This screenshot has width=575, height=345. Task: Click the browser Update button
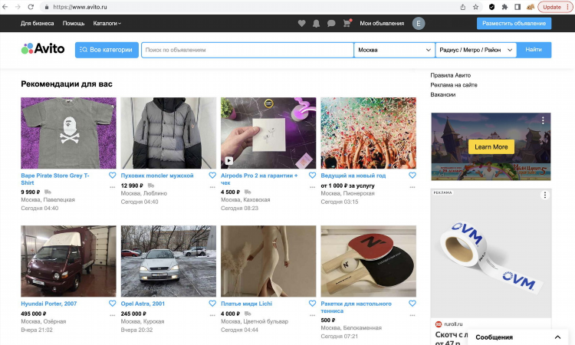tap(555, 7)
